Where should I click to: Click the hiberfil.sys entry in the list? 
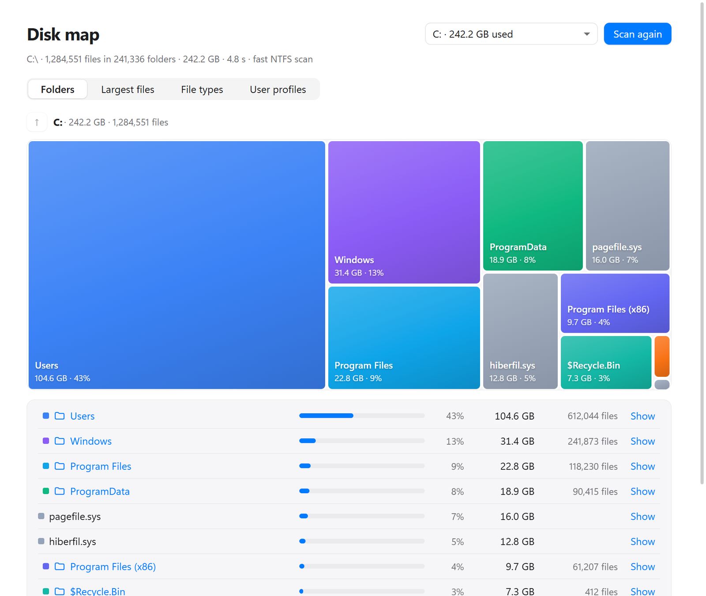(72, 542)
